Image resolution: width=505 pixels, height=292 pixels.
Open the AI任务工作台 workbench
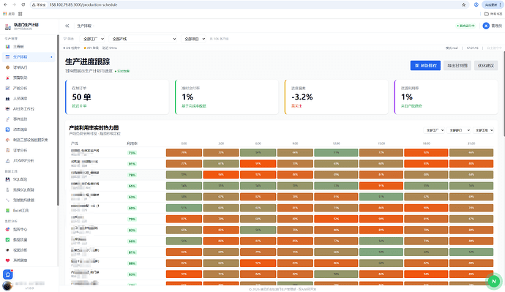pos(29,109)
